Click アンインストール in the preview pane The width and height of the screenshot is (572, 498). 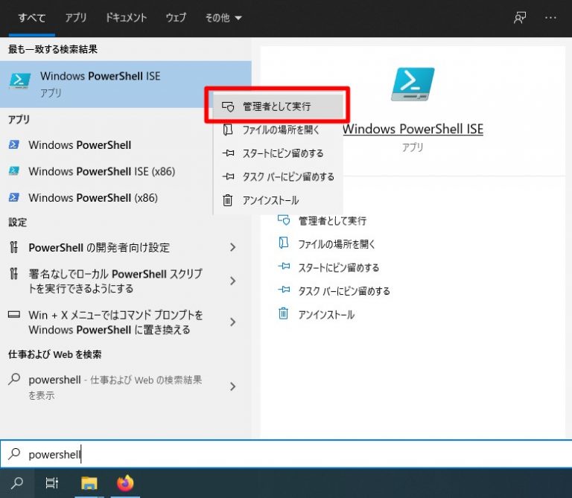[x=326, y=315]
